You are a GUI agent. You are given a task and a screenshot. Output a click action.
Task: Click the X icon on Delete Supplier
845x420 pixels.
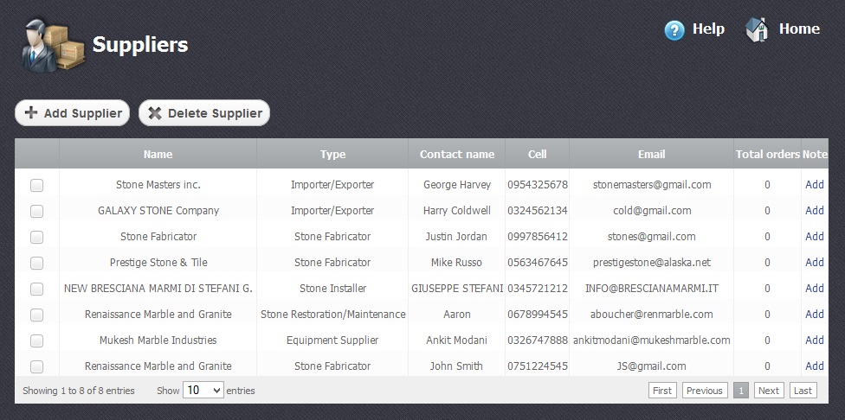click(x=155, y=113)
